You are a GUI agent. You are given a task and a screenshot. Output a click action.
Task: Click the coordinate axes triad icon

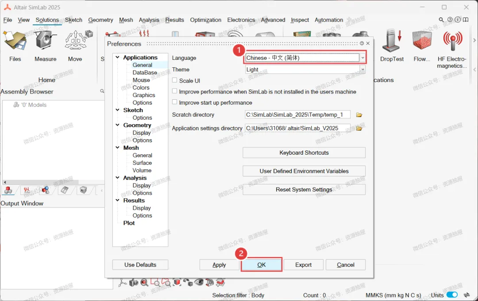tap(123, 282)
